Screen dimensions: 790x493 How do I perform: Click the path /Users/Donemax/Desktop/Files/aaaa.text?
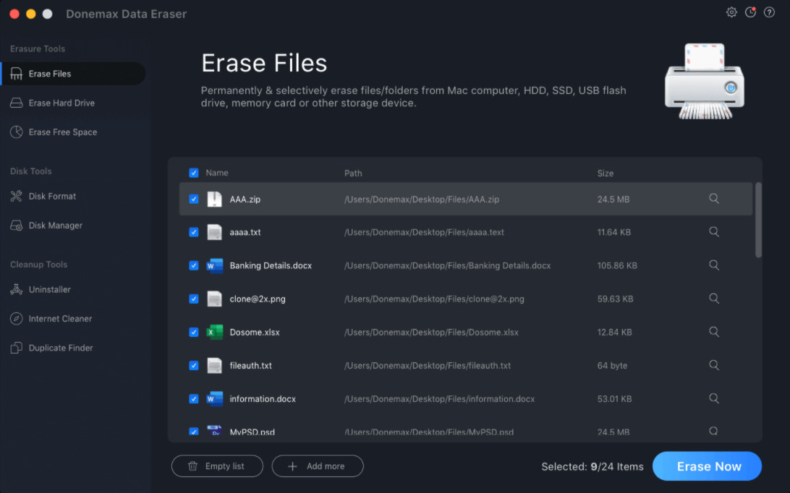point(424,232)
